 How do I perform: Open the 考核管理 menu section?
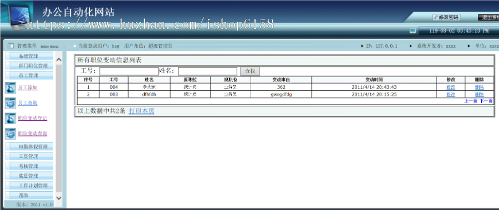pos(29,166)
